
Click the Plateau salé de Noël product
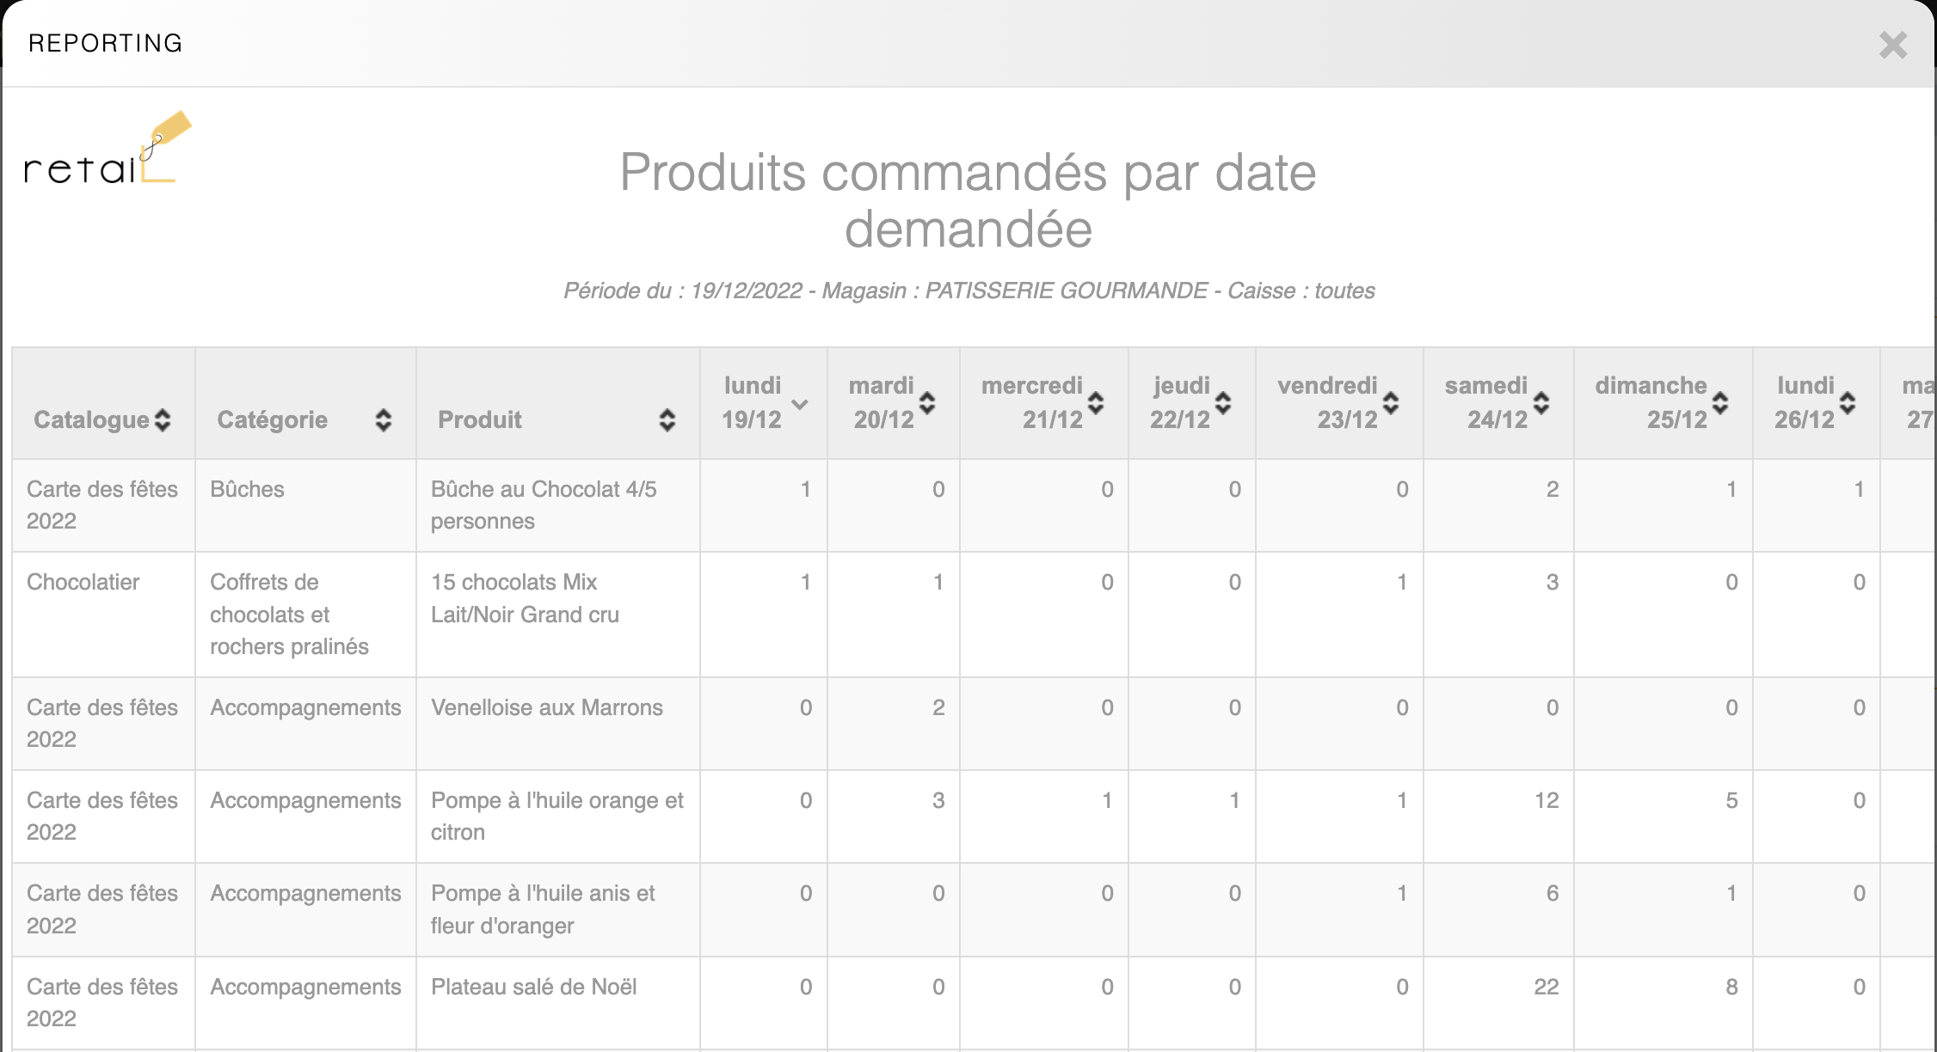click(x=533, y=987)
